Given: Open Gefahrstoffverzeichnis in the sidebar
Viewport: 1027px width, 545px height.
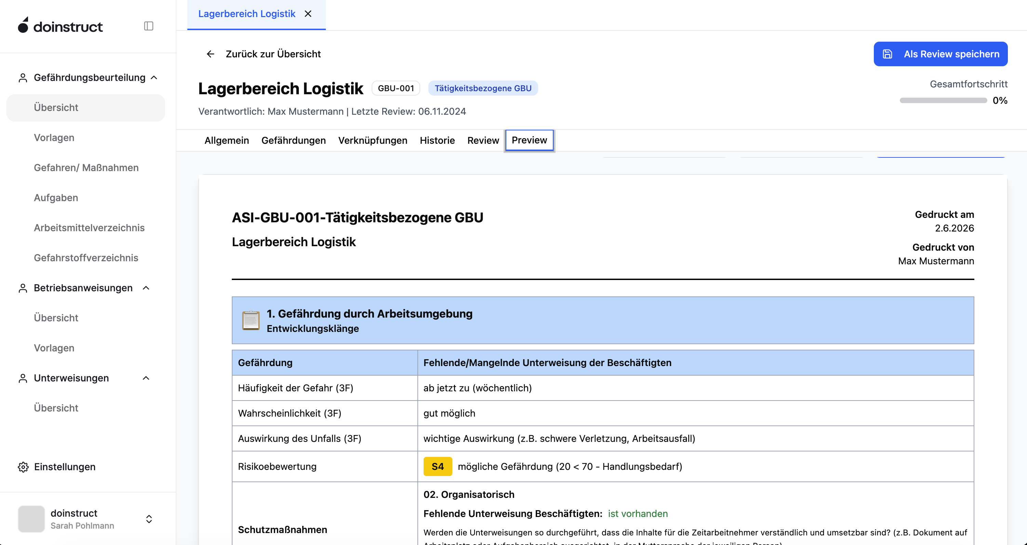Looking at the screenshot, I should coord(86,258).
